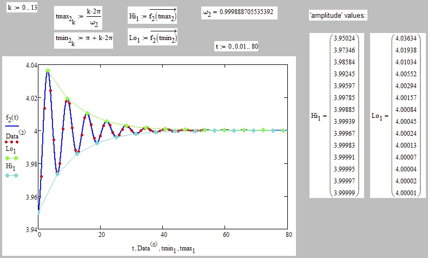The width and height of the screenshot is (428, 258).
Task: Click the Lo1 legend entry on plot
Action: tap(11, 149)
